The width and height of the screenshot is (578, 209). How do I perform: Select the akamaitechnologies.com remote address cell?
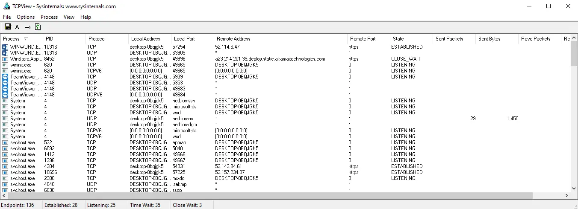(270, 59)
